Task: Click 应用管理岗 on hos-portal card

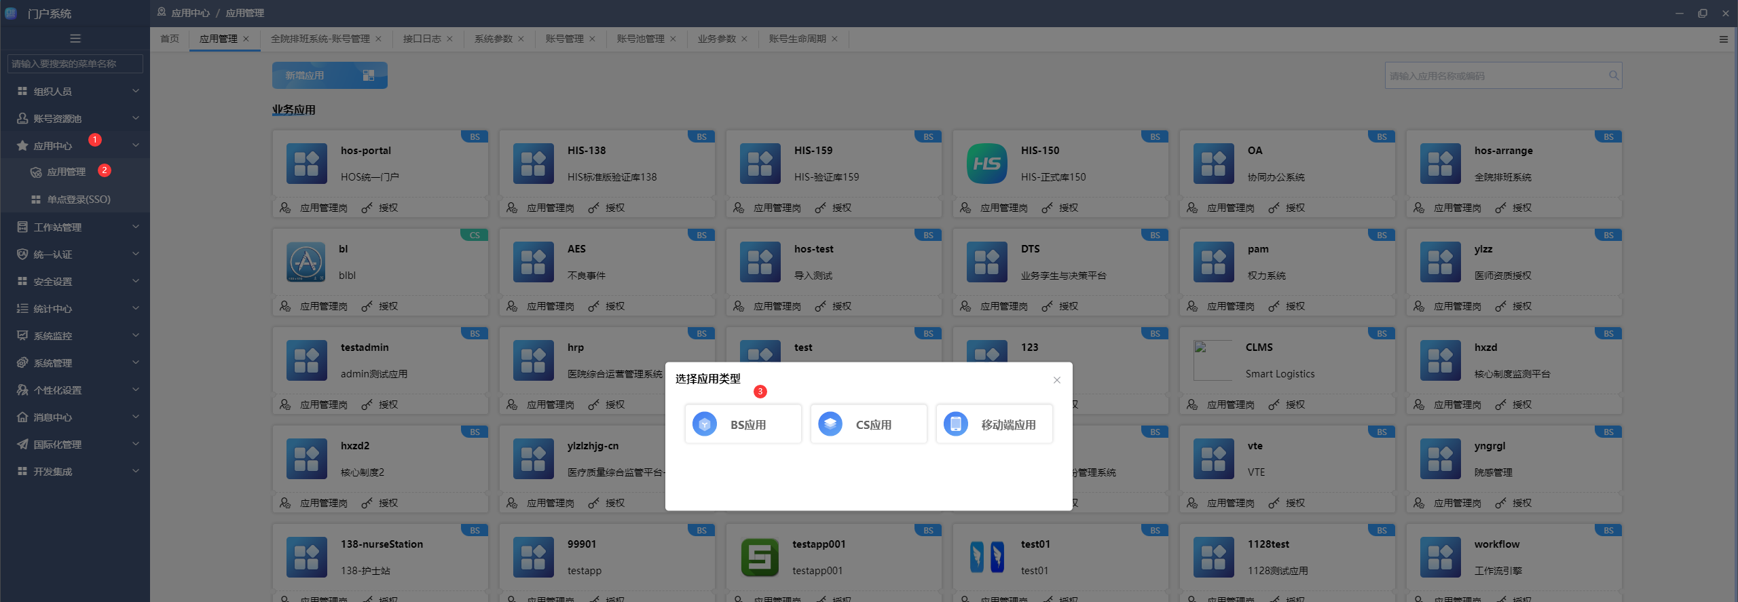Action: click(x=323, y=208)
